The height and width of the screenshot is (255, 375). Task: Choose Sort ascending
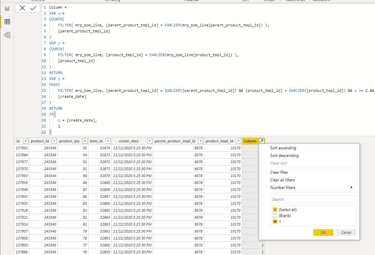(x=283, y=148)
